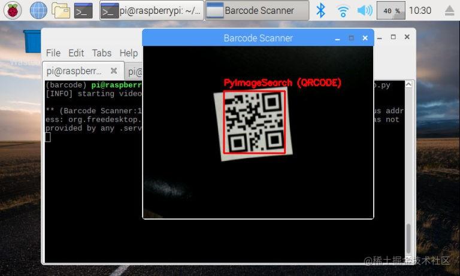Image resolution: width=460 pixels, height=276 pixels.
Task: Open the File menu in the terminal
Action: point(53,53)
